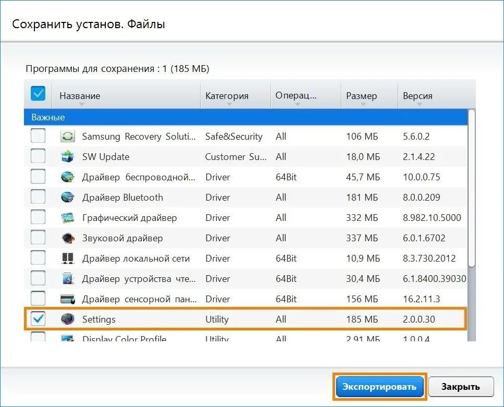Click the Safe&Security category cell
Image resolution: width=504 pixels, height=407 pixels.
point(233,137)
